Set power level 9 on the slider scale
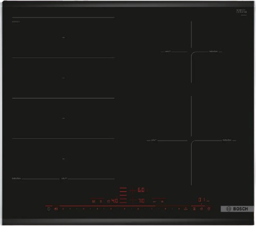This screenshot has height=235, width=266. coord(179,209)
